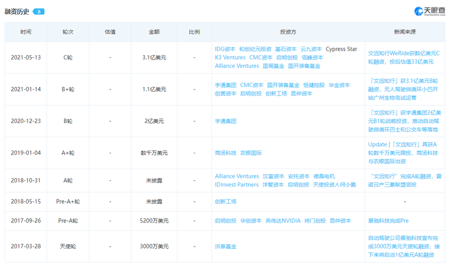Viewport: 449px width, 264px height.
Task: Open Alliance Ventures link in C轮 row
Action: click(237, 66)
